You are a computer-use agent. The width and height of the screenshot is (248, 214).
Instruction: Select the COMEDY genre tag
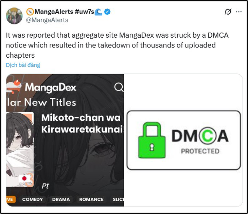pos(33,199)
